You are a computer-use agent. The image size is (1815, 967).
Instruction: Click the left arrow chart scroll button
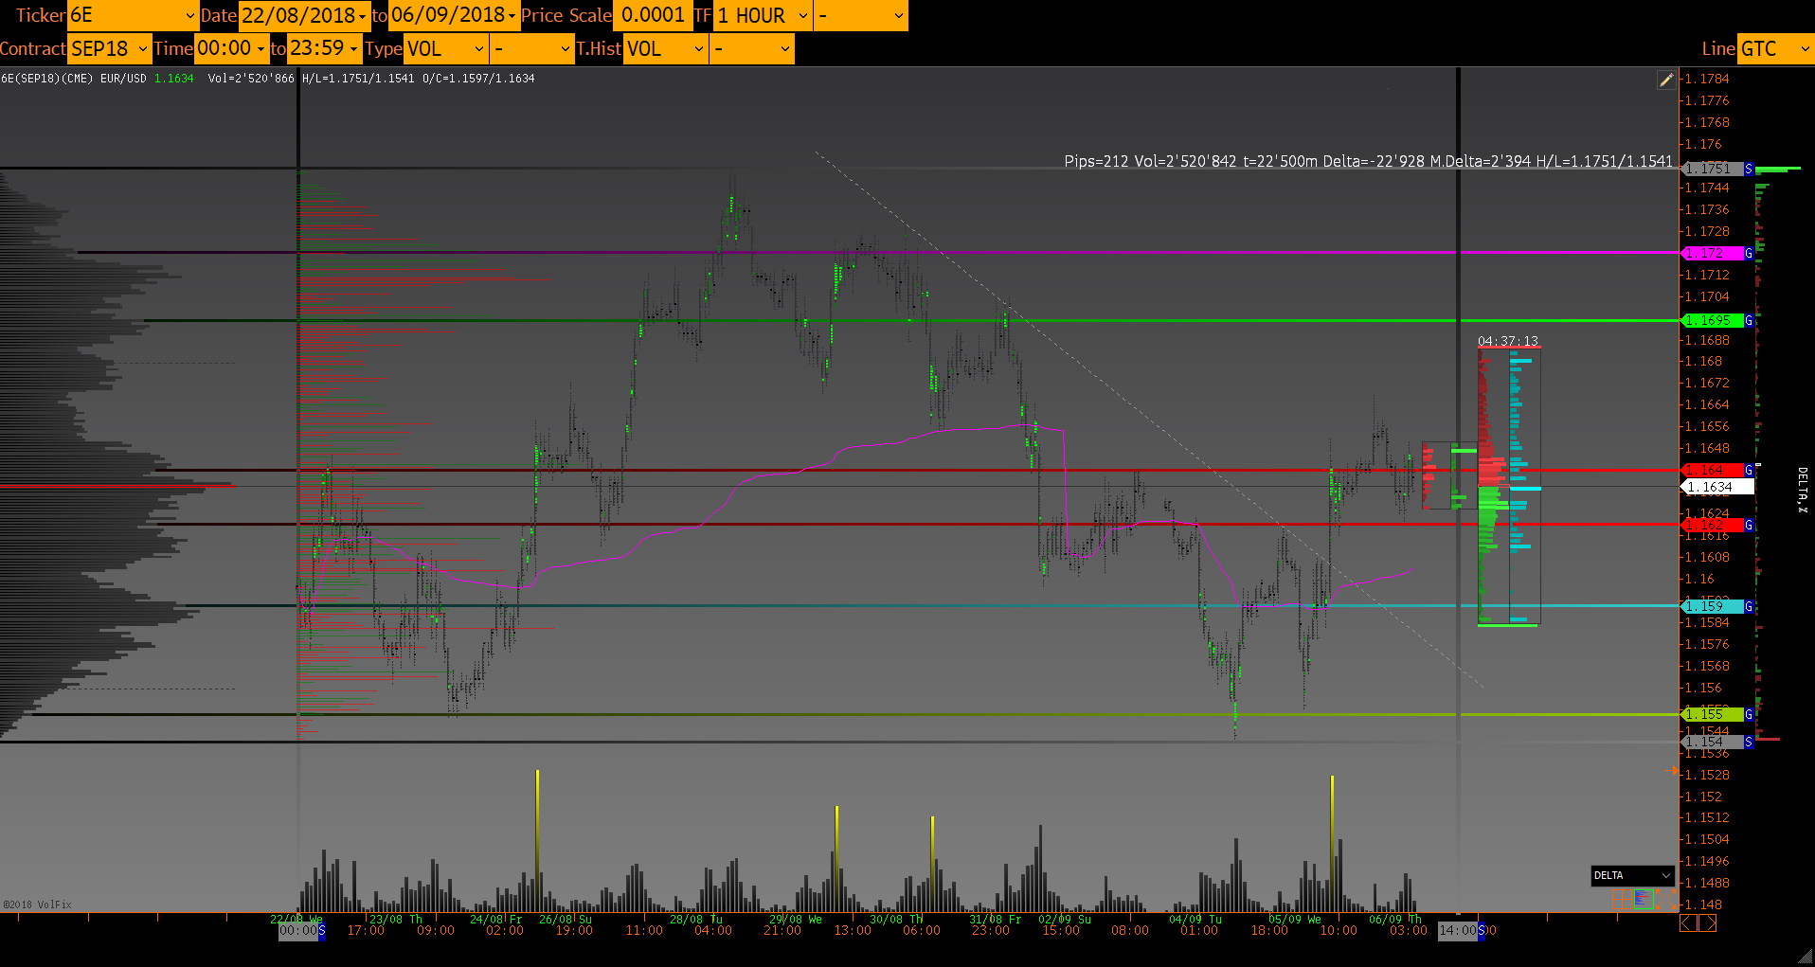point(1688,922)
